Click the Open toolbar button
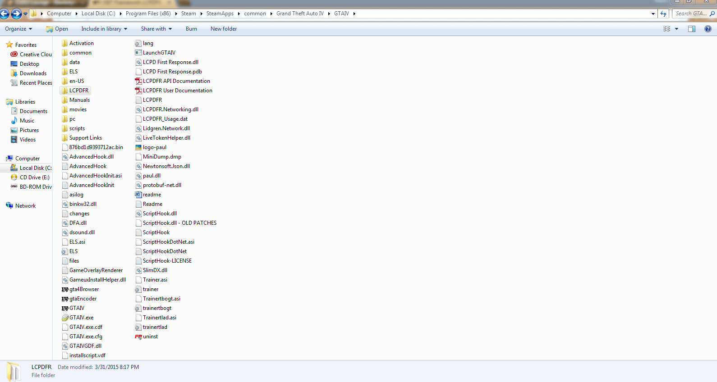The image size is (717, 382). pos(57,29)
